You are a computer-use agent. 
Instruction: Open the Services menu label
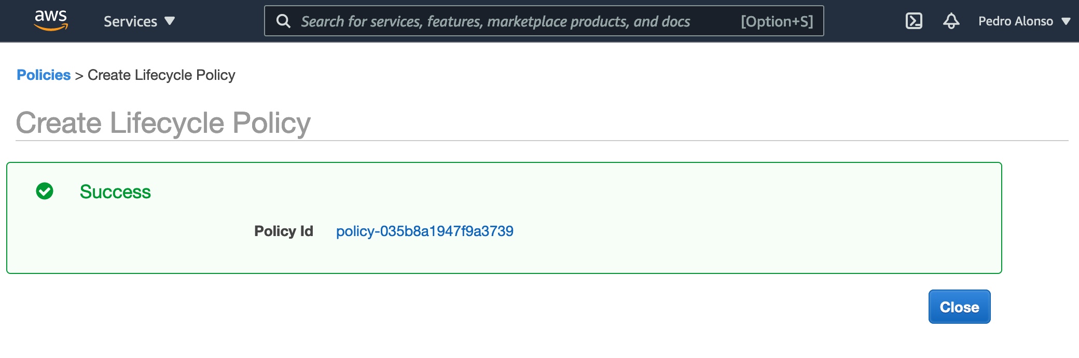pyautogui.click(x=130, y=21)
